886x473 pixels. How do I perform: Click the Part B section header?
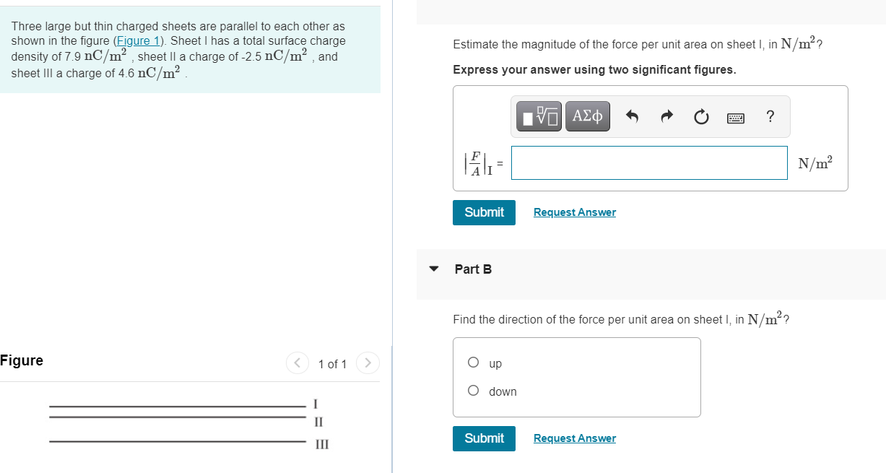pyautogui.click(x=472, y=268)
